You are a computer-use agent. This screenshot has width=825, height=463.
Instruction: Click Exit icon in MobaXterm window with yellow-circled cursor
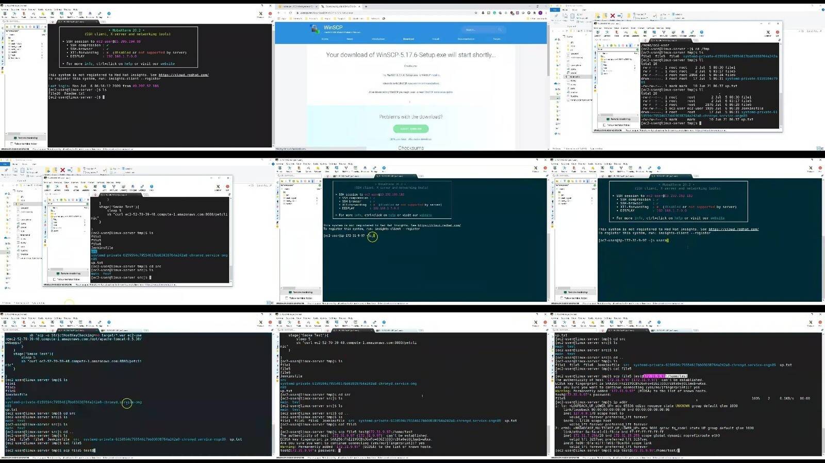(544, 168)
